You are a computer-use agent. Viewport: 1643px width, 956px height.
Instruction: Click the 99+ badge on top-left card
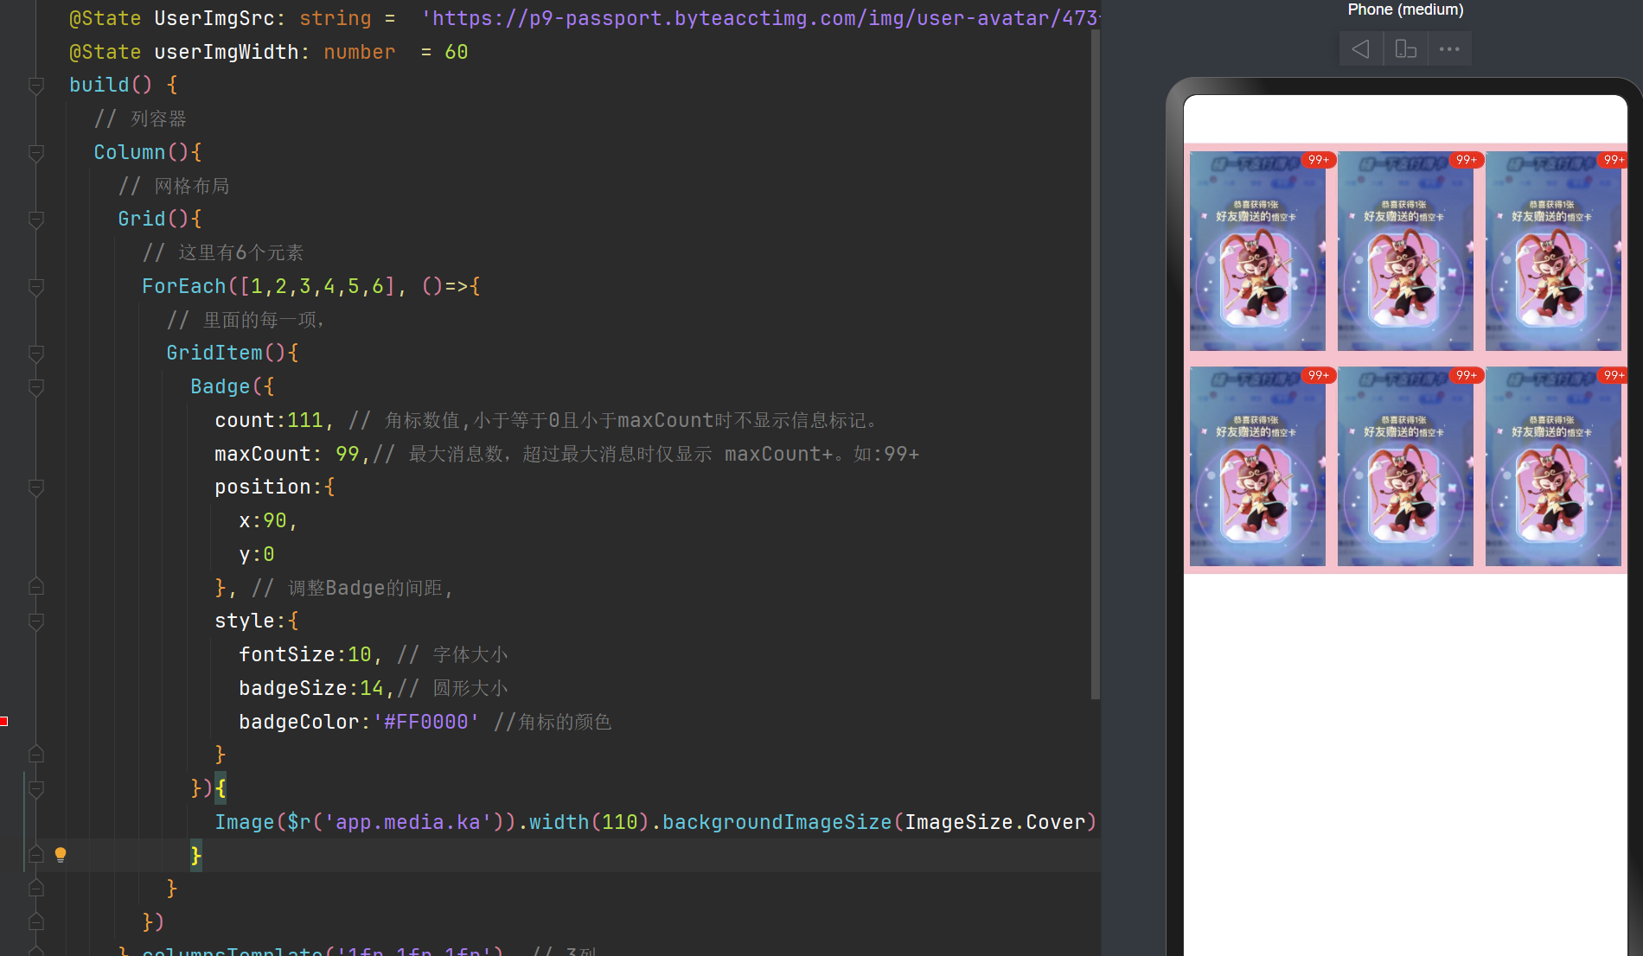(x=1319, y=160)
